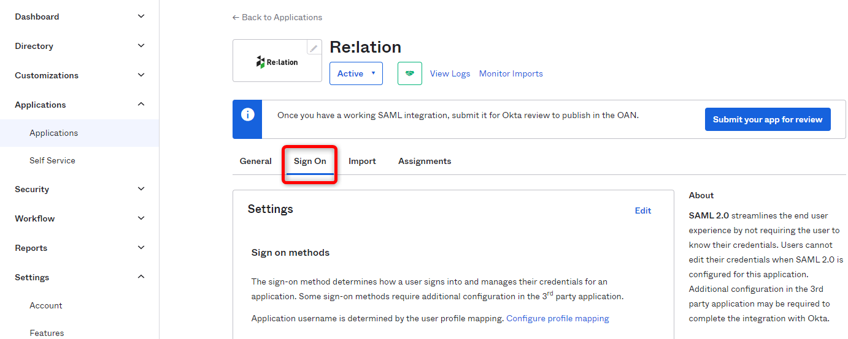Expand the Customizations sidebar section
This screenshot has width=848, height=339.
pos(80,75)
